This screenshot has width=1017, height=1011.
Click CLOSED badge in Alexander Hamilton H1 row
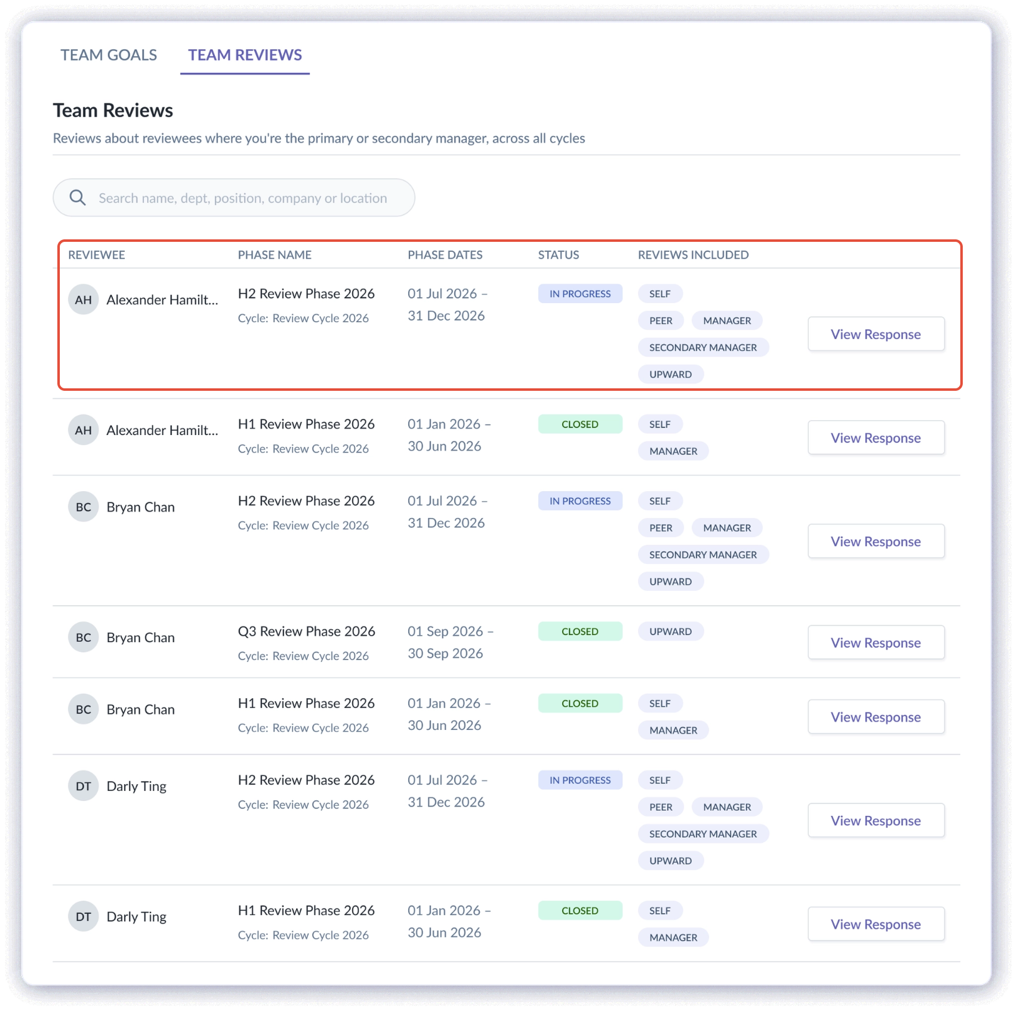tap(580, 424)
